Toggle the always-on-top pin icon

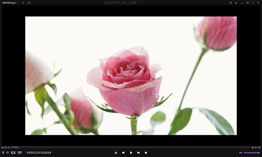pyautogui.click(x=231, y=3)
